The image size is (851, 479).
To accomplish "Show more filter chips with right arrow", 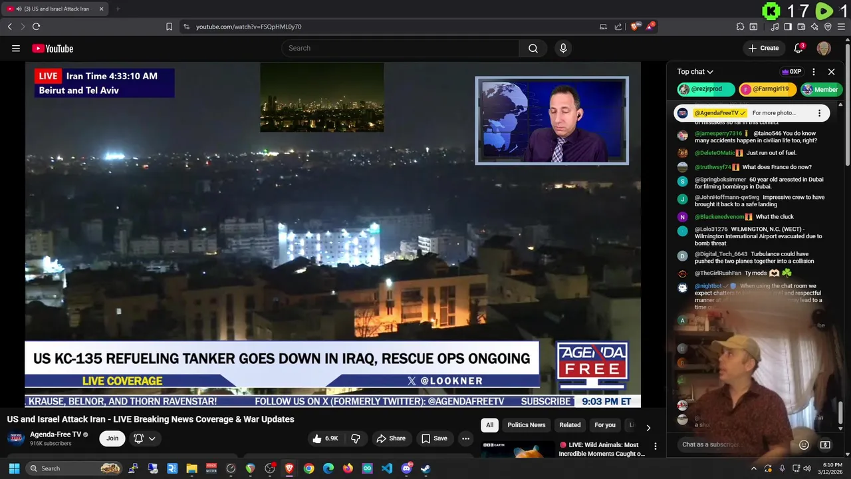I will coord(648,427).
